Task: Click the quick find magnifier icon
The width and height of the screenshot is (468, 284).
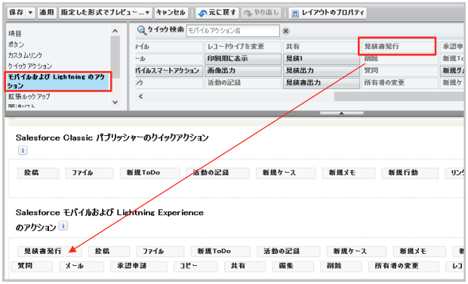Action: (x=142, y=30)
